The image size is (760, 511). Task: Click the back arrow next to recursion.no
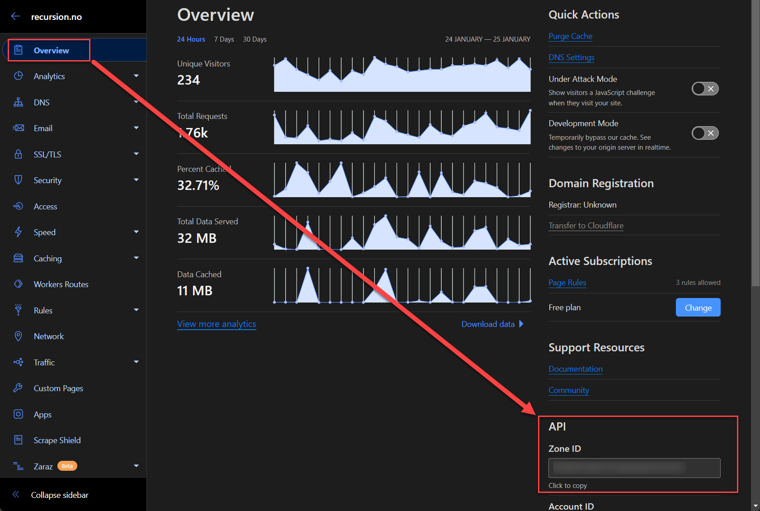point(15,16)
